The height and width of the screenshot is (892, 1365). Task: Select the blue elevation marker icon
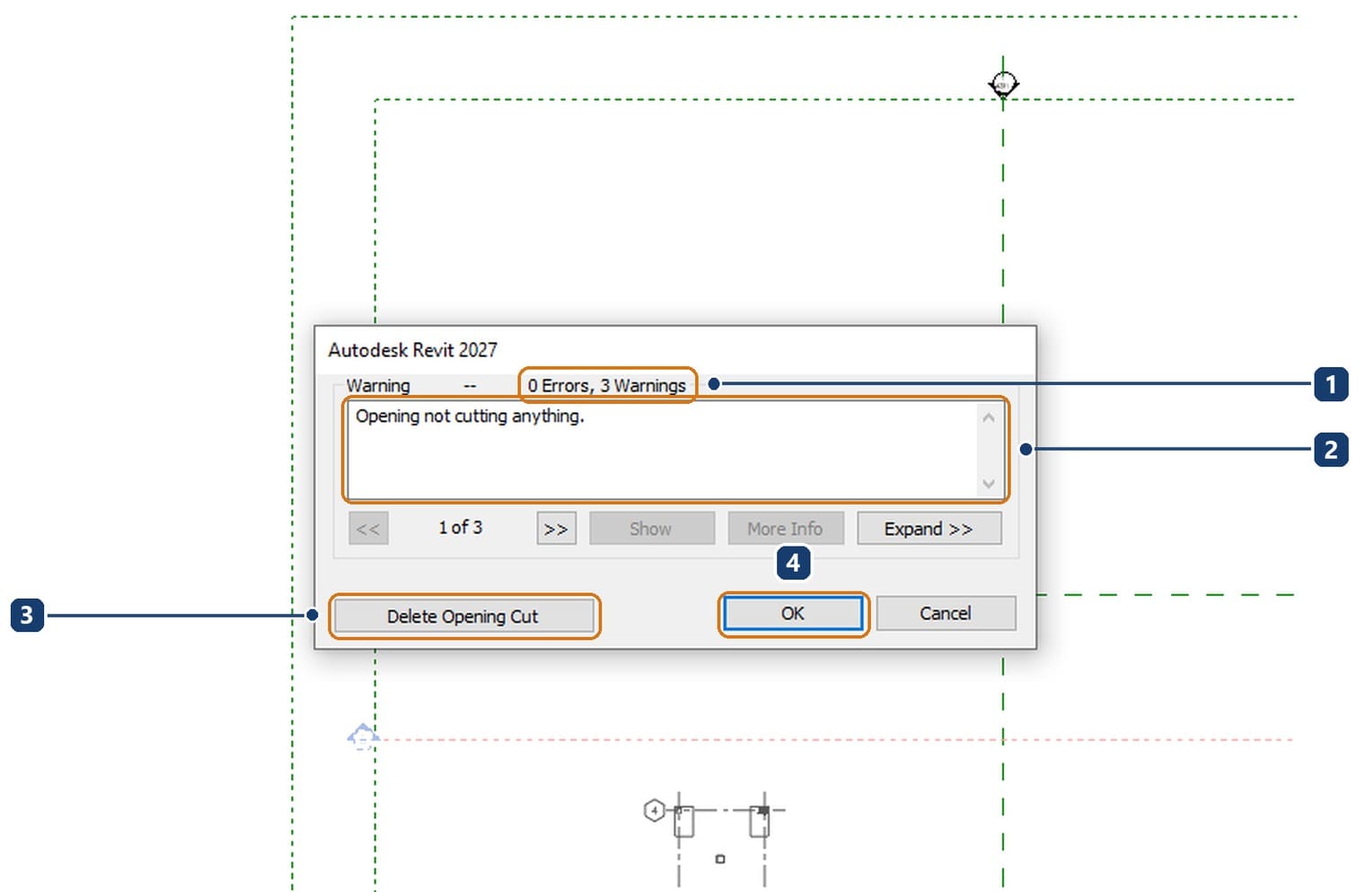[x=363, y=738]
